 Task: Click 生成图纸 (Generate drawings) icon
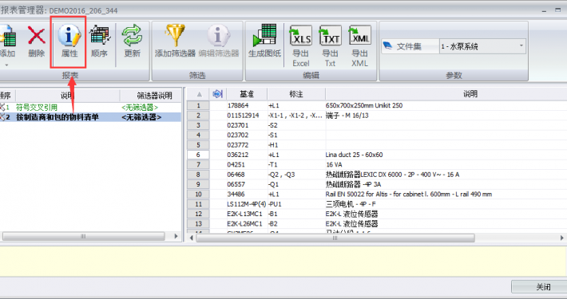pos(264,35)
